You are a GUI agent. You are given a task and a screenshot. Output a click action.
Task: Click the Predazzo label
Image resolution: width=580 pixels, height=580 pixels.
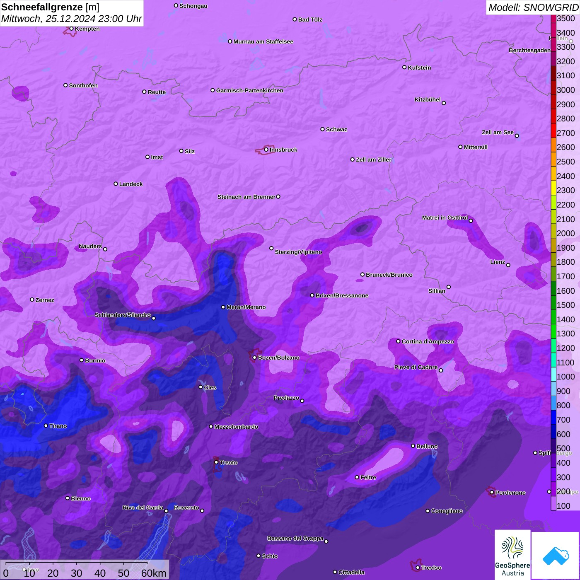(286, 398)
